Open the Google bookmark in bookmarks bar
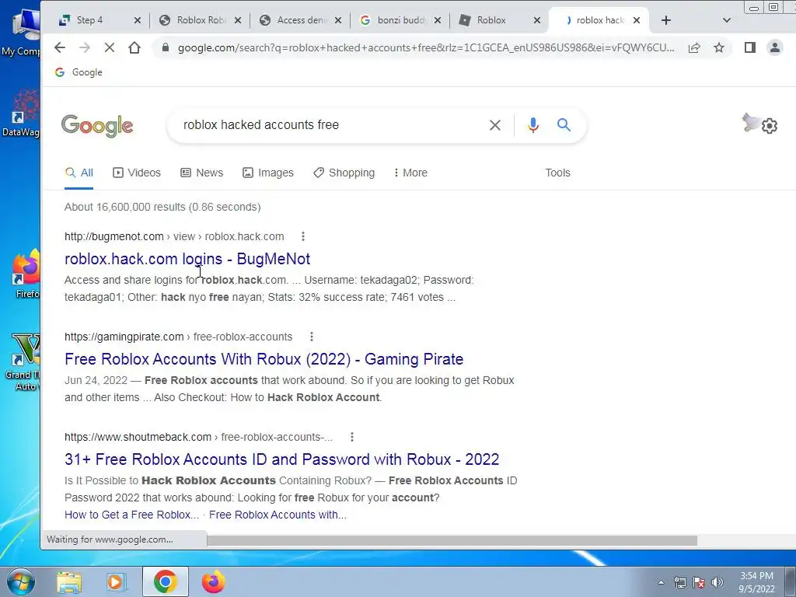The image size is (796, 597). 79,72
